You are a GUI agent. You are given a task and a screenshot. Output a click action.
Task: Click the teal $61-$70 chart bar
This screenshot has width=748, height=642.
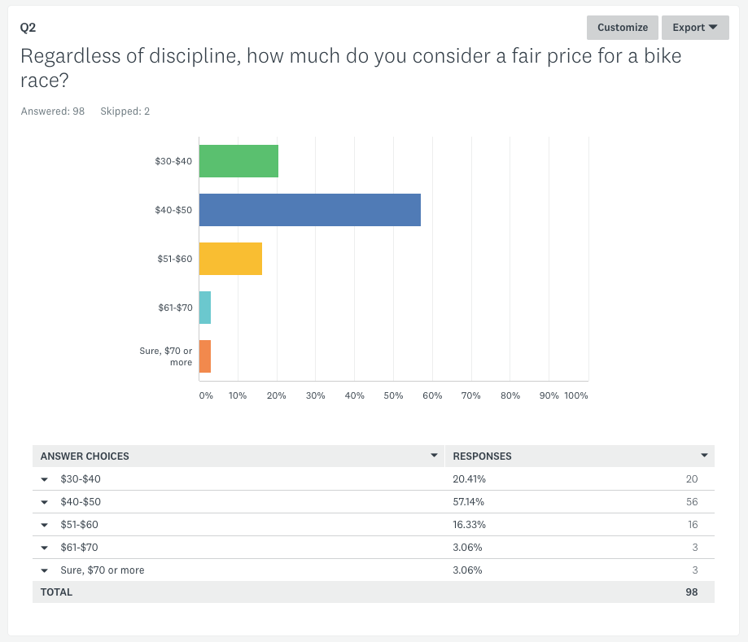coord(205,308)
